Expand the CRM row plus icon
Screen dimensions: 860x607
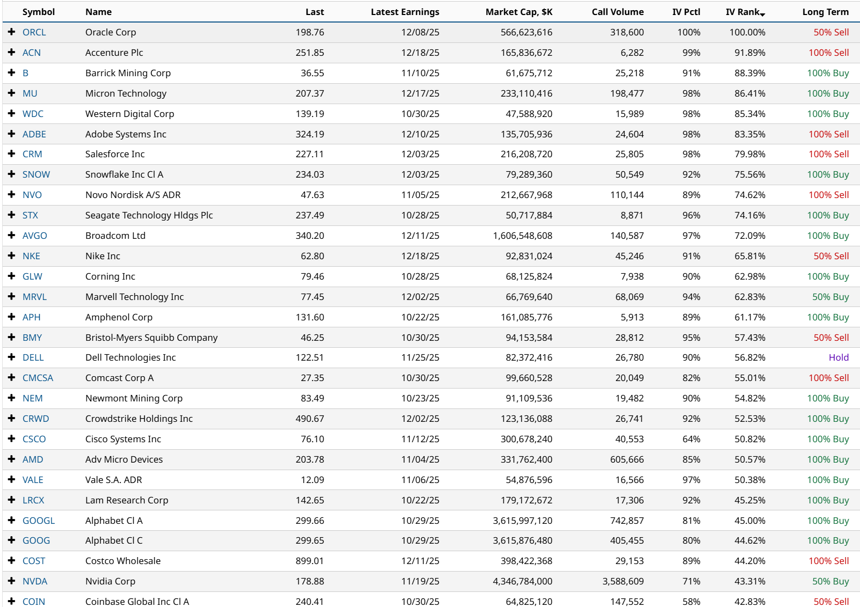[11, 154]
